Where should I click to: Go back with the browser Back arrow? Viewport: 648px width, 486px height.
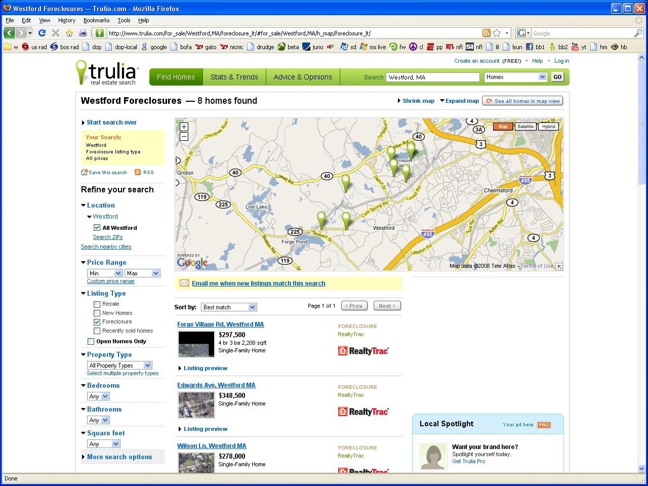tap(9, 33)
